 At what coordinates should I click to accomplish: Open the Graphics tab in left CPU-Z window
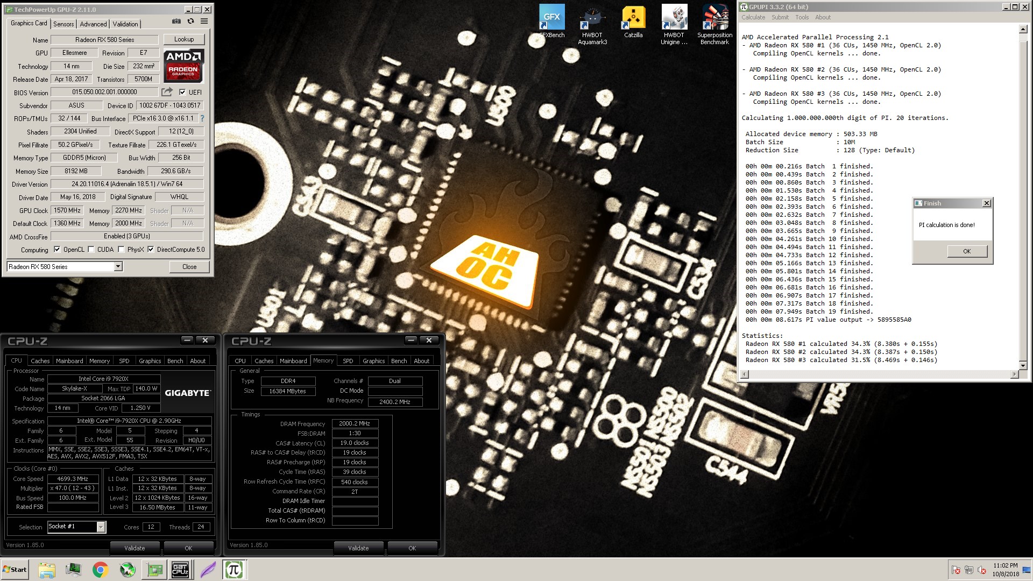pyautogui.click(x=150, y=361)
